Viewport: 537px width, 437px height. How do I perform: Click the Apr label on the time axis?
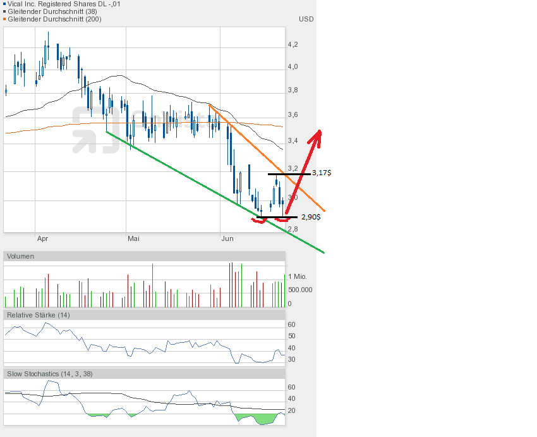point(42,239)
